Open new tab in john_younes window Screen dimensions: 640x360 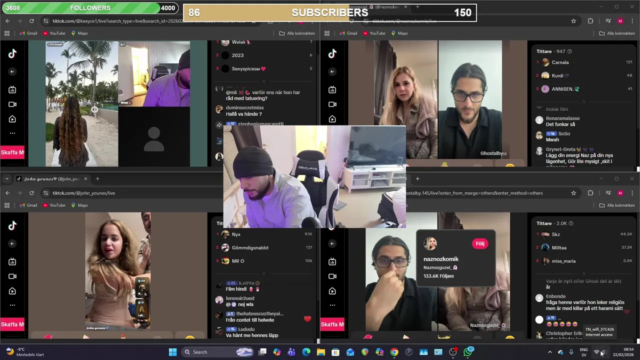click(97, 178)
